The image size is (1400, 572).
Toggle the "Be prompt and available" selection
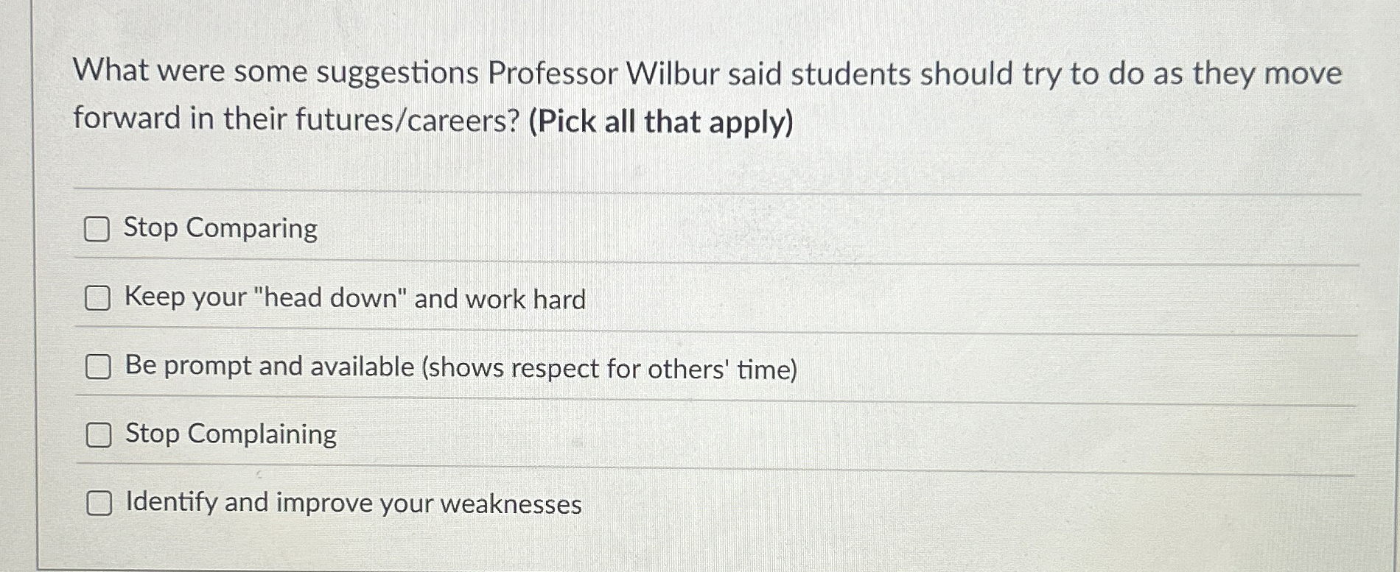[x=98, y=367]
